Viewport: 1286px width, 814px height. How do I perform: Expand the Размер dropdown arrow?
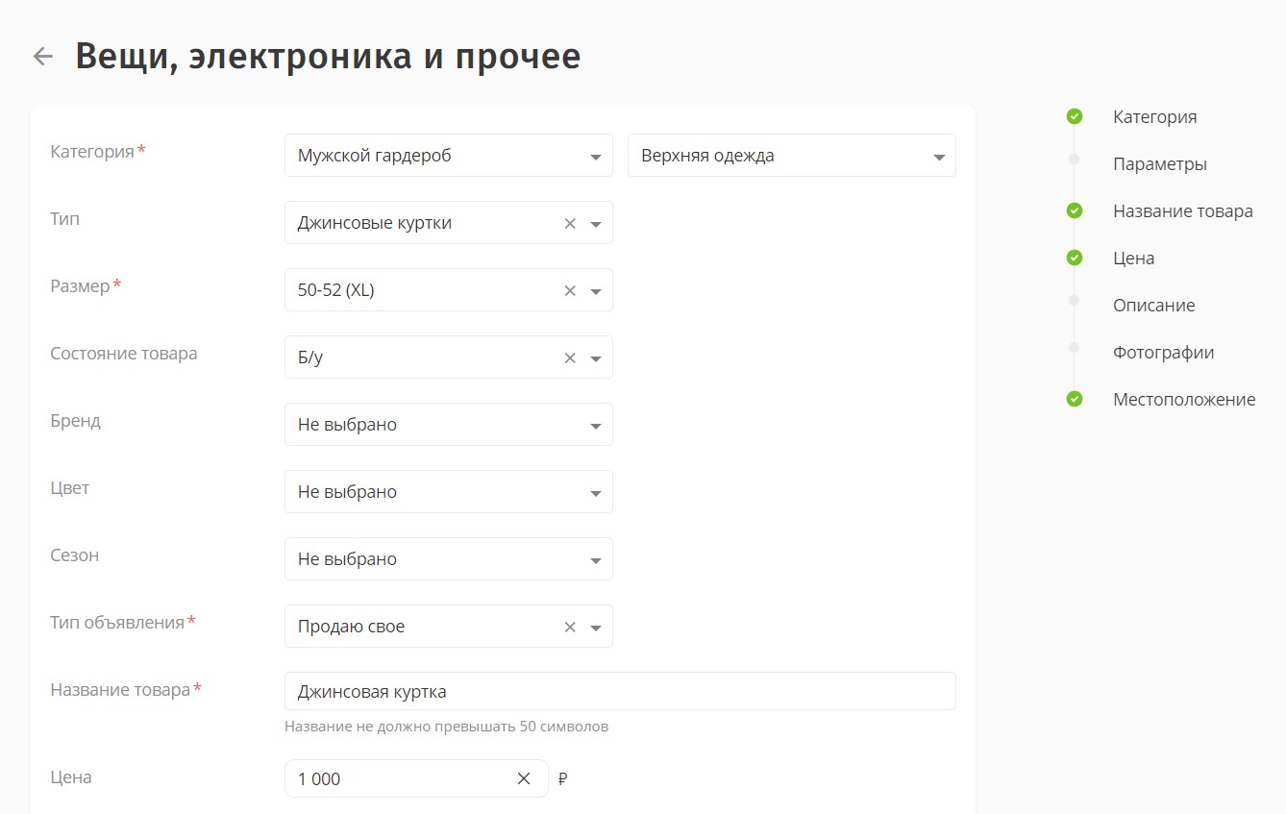596,291
